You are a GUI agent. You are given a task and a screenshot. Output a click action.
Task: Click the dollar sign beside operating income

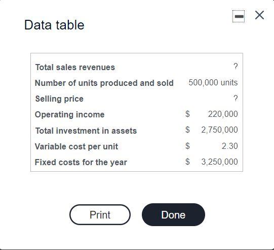187,114
